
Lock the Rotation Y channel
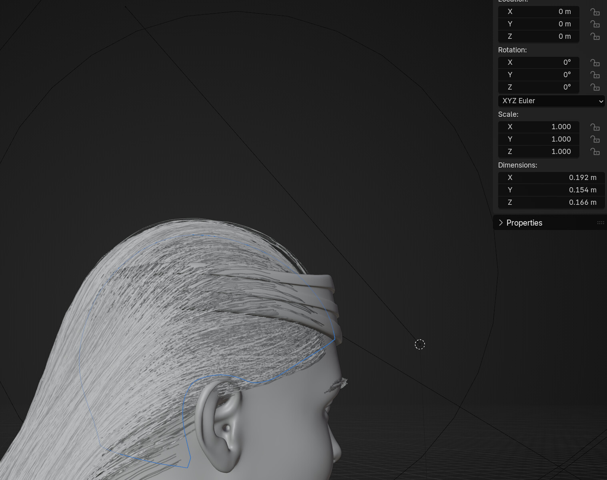(x=595, y=75)
